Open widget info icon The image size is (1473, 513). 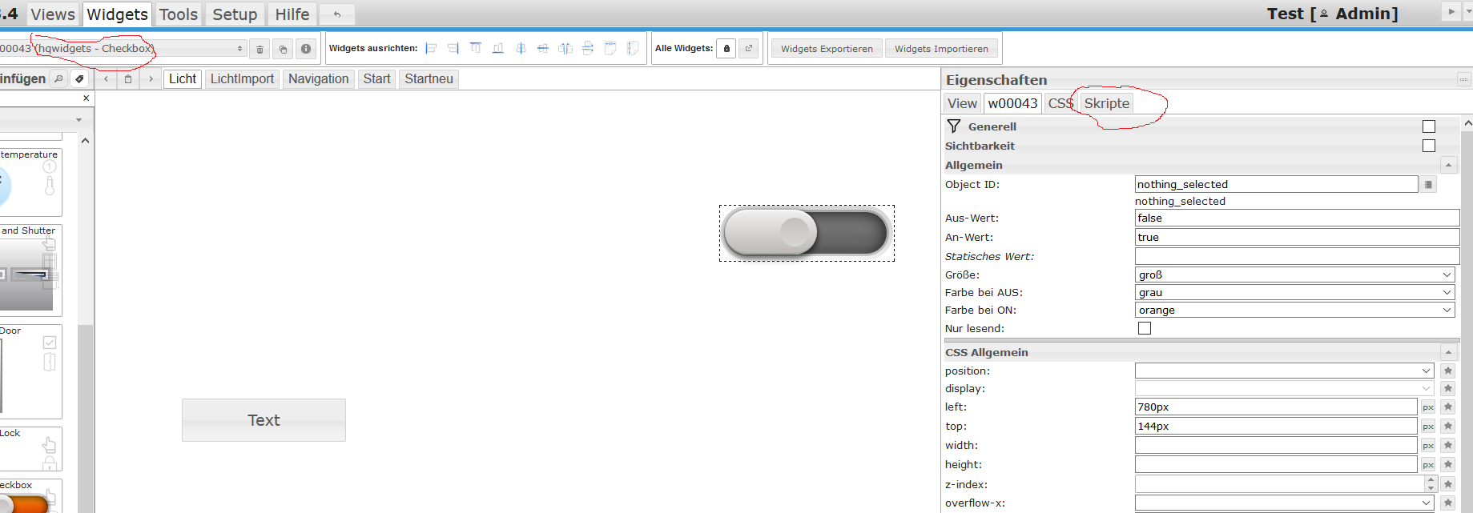[306, 49]
